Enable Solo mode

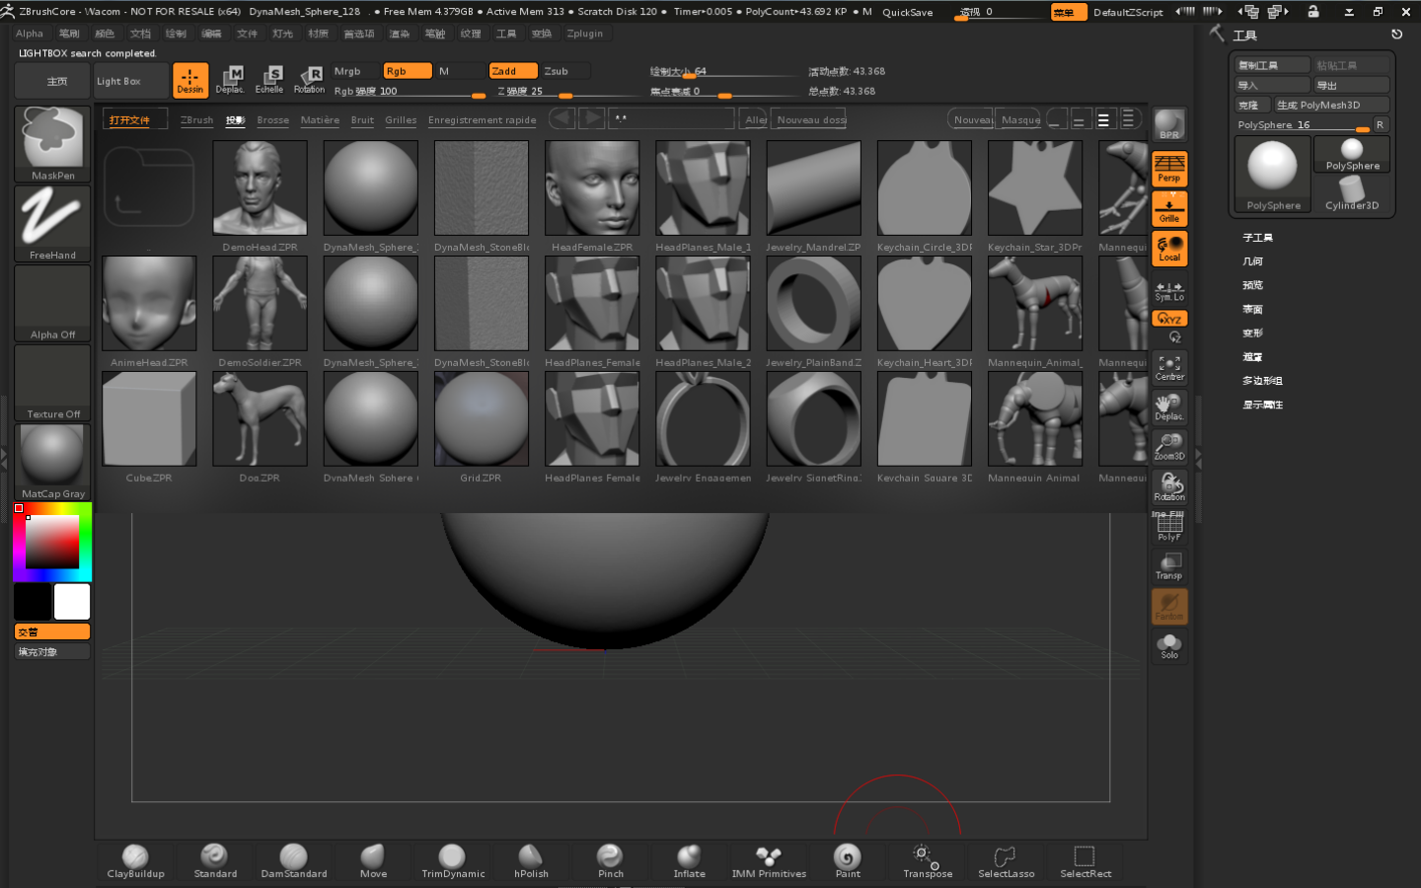click(x=1169, y=646)
